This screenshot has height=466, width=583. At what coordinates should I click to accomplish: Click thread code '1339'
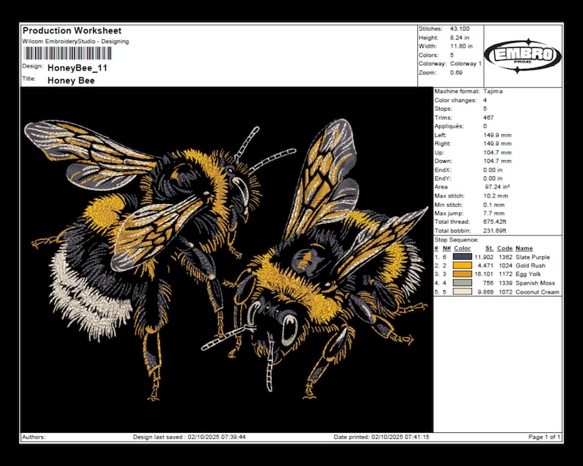pos(505,283)
